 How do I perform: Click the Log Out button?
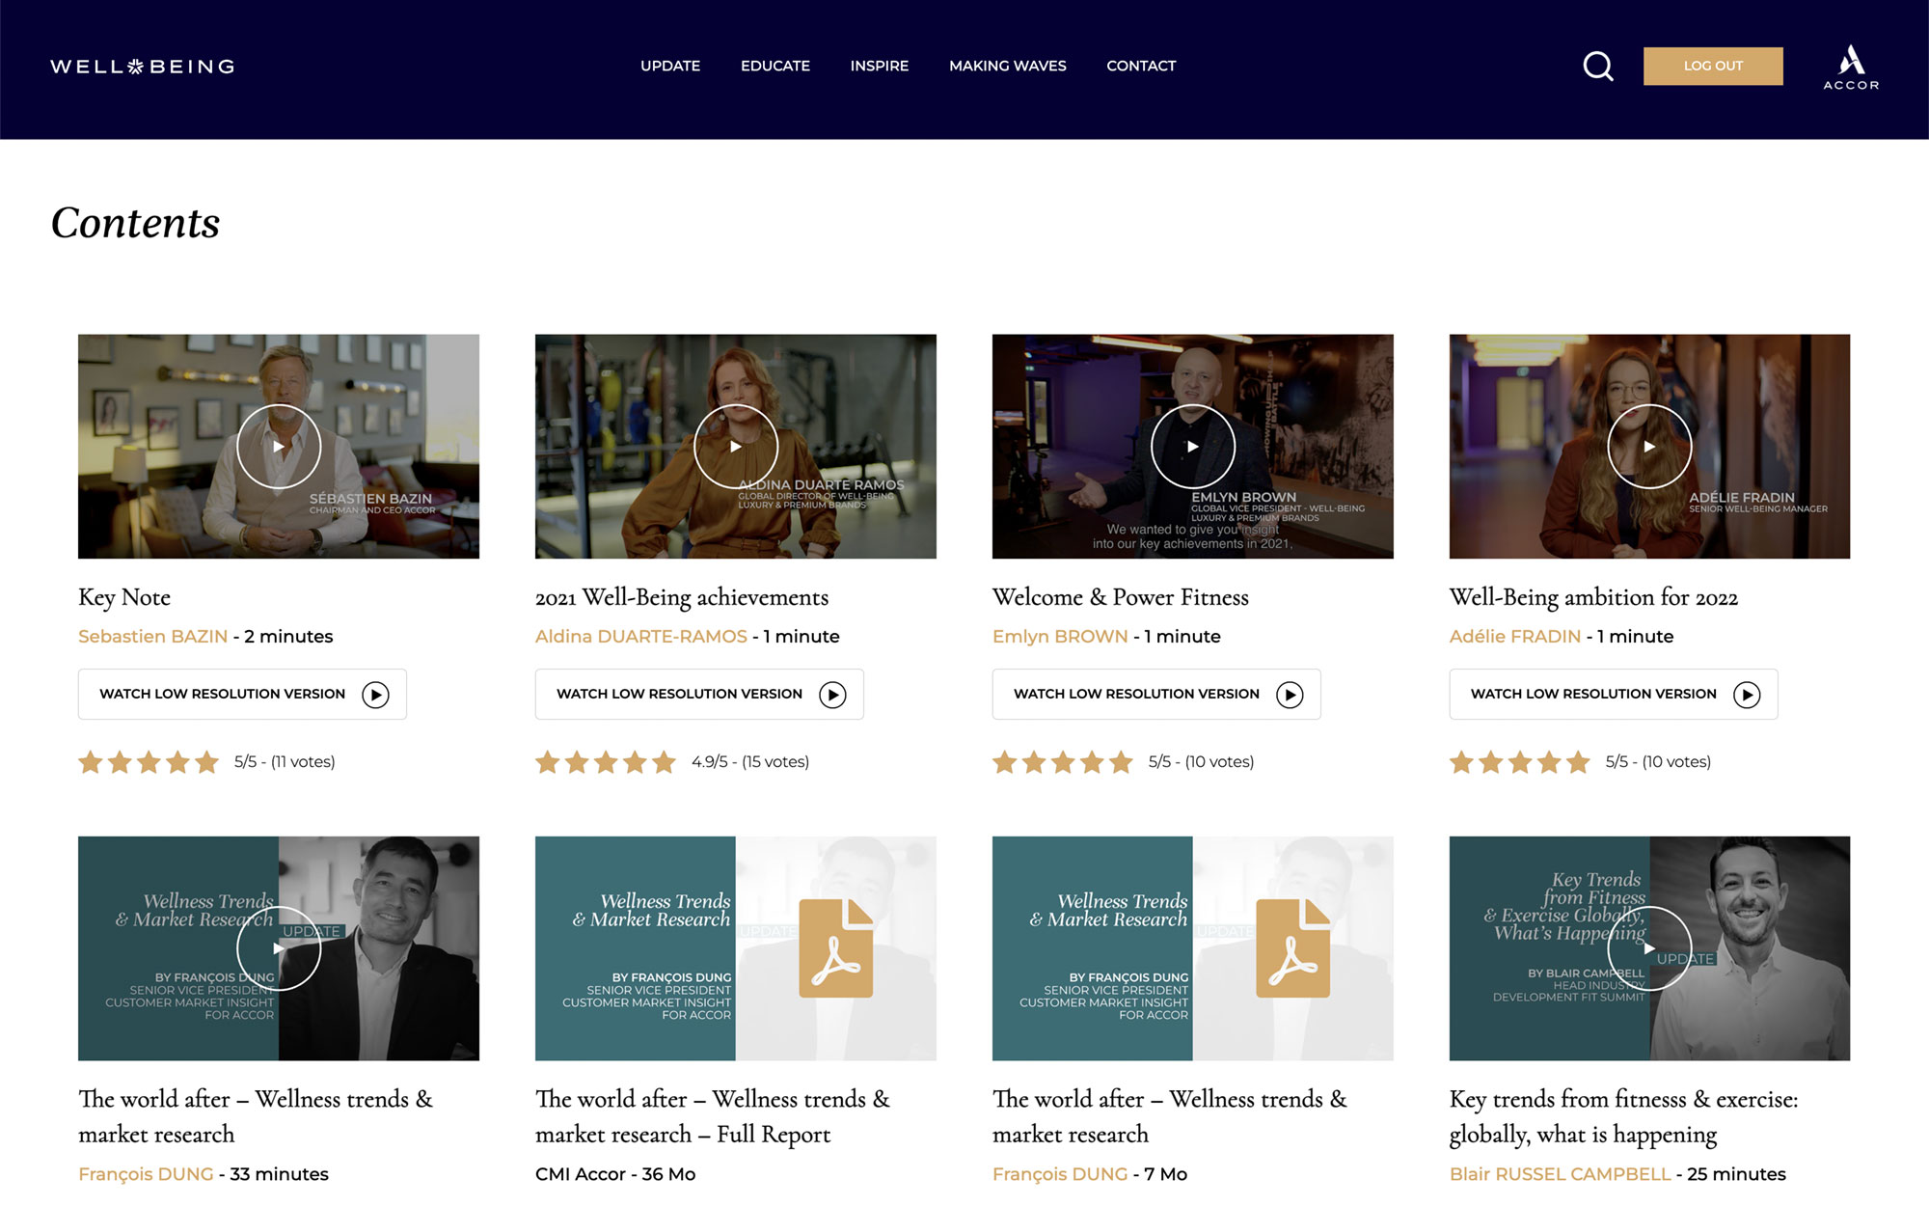(1713, 66)
